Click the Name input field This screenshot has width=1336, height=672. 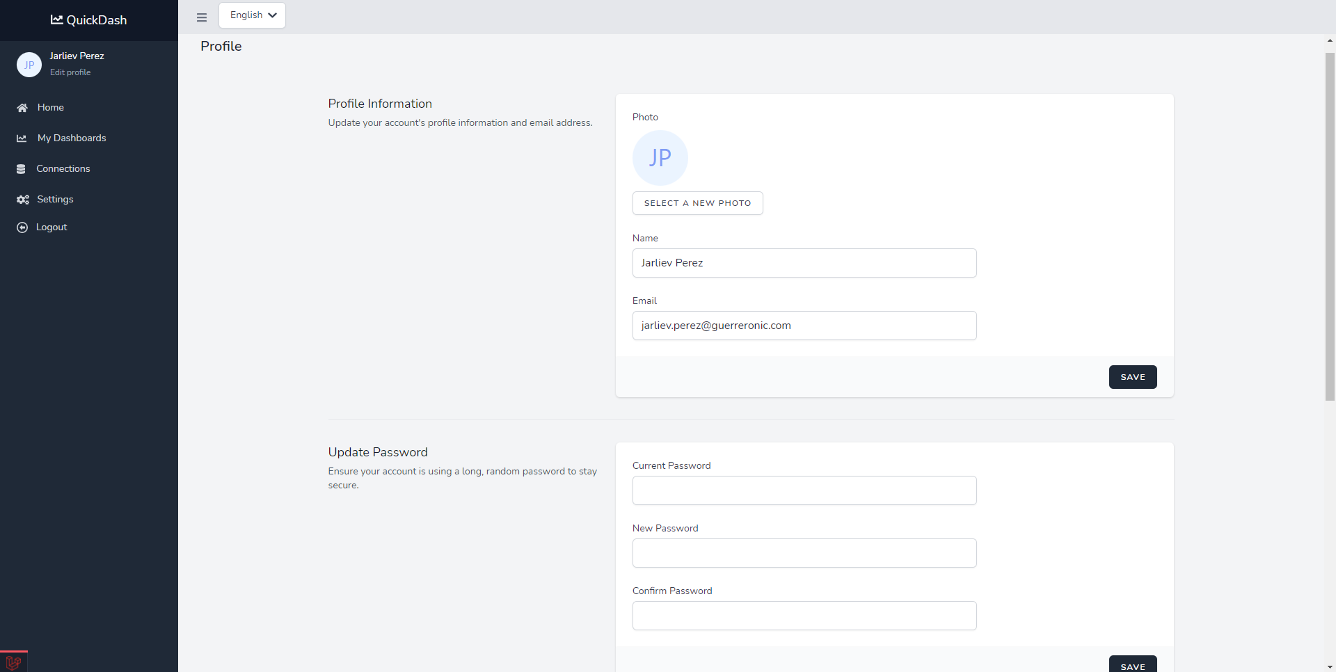click(804, 263)
